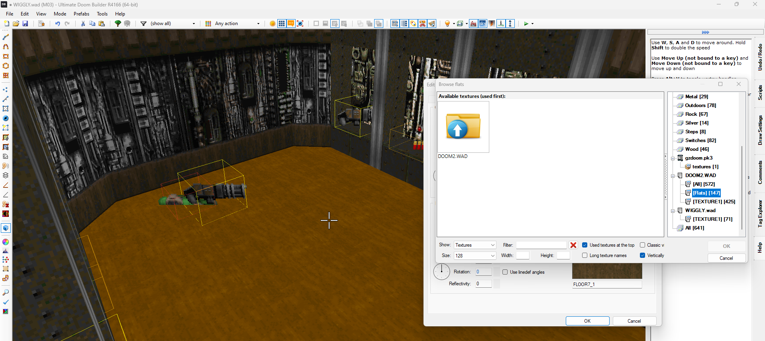Screen dimensions: 765x341
Task: Open the Prefabs menu
Action: pos(81,14)
